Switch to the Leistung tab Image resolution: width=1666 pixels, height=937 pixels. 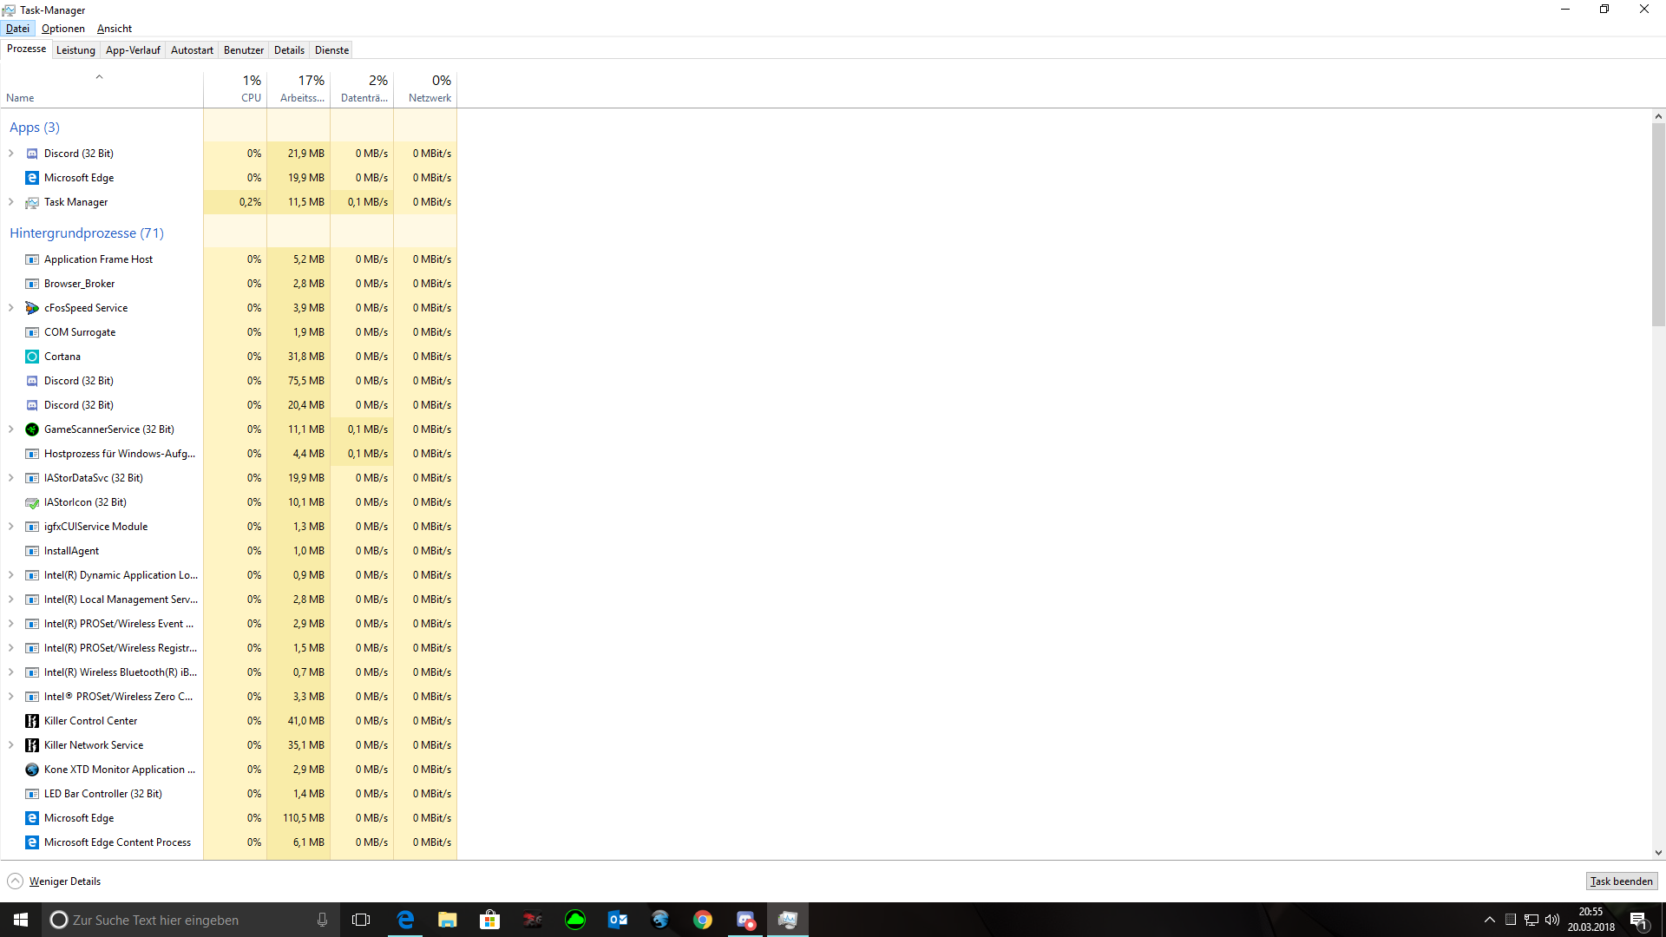point(75,50)
